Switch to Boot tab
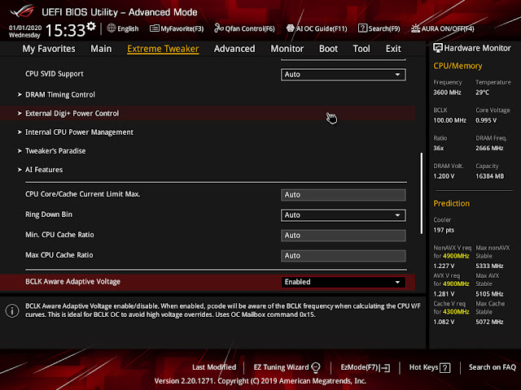This screenshot has width=521, height=390. tap(328, 49)
